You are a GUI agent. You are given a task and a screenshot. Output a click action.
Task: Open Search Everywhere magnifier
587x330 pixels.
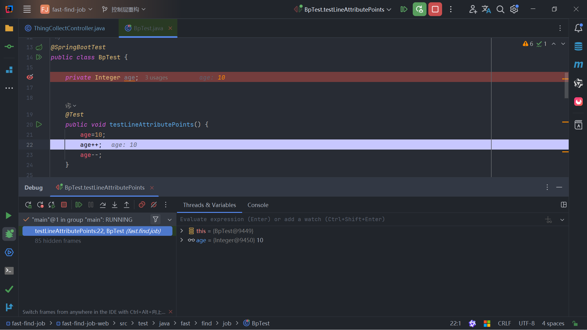click(x=500, y=9)
